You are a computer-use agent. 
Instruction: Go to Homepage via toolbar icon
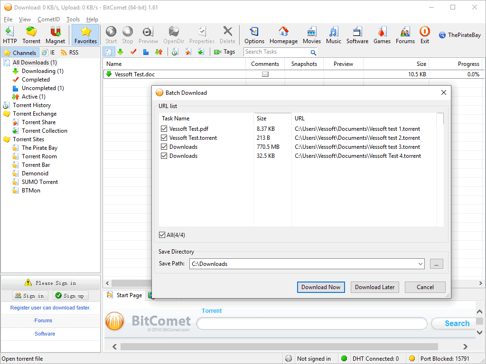coord(283,35)
